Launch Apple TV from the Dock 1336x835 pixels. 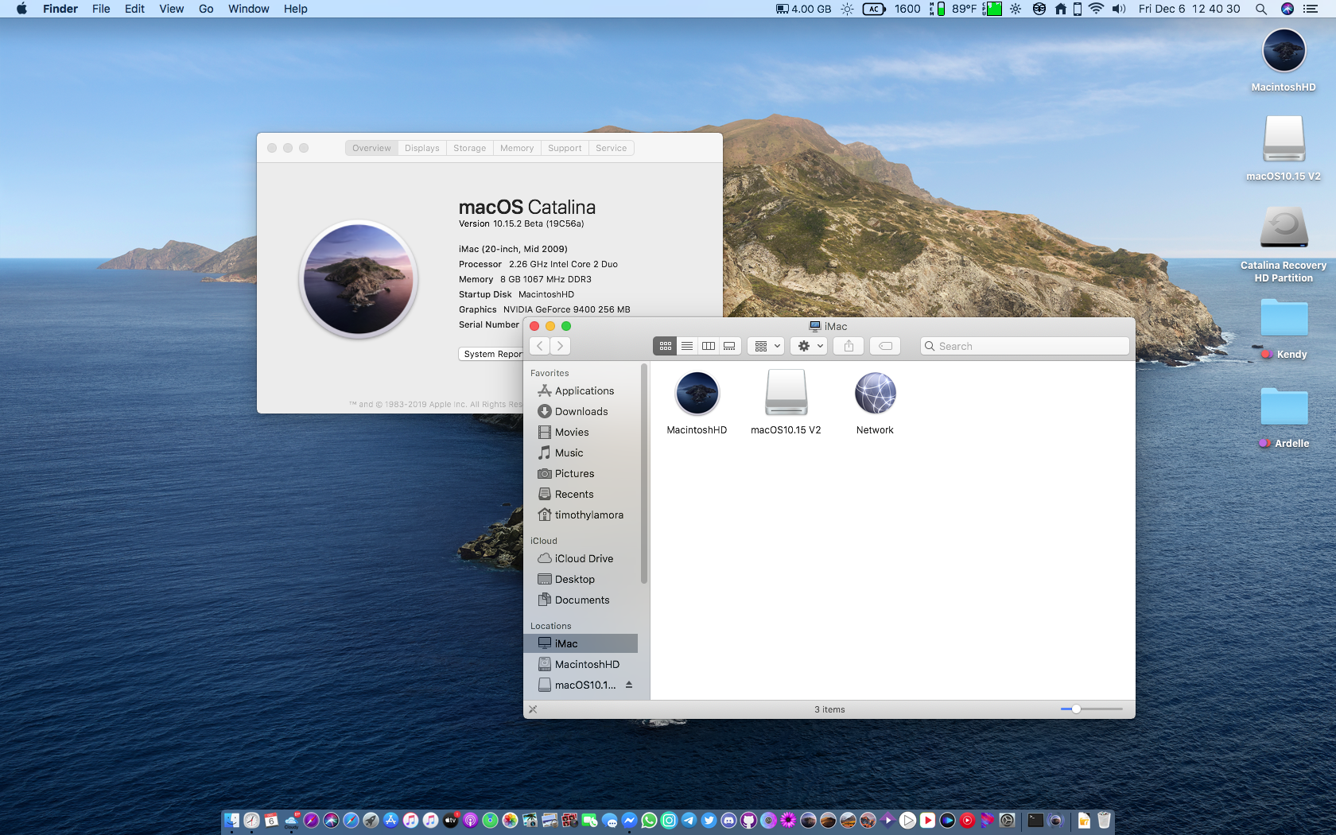coord(451,820)
